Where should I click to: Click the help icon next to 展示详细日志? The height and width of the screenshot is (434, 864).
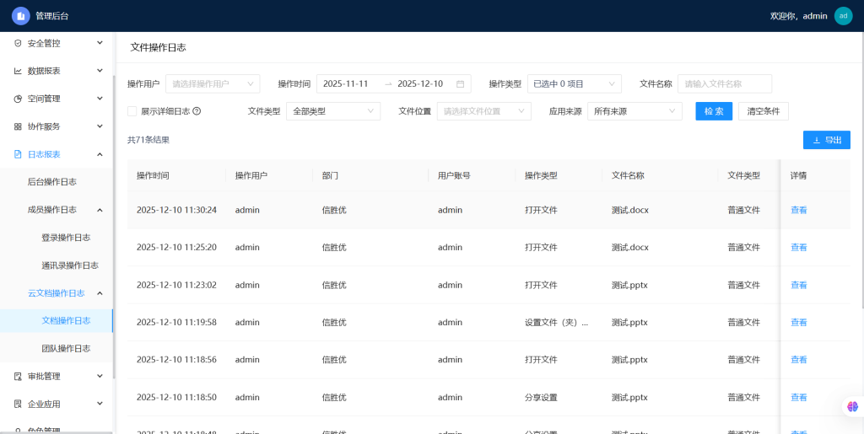(x=197, y=111)
